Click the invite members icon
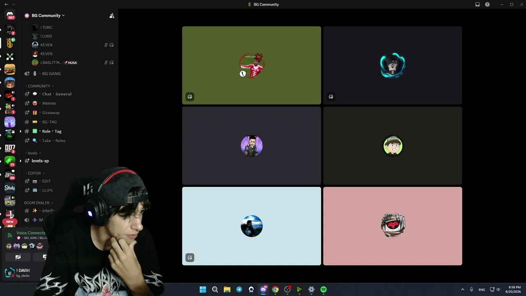This screenshot has width=526, height=296. click(112, 16)
